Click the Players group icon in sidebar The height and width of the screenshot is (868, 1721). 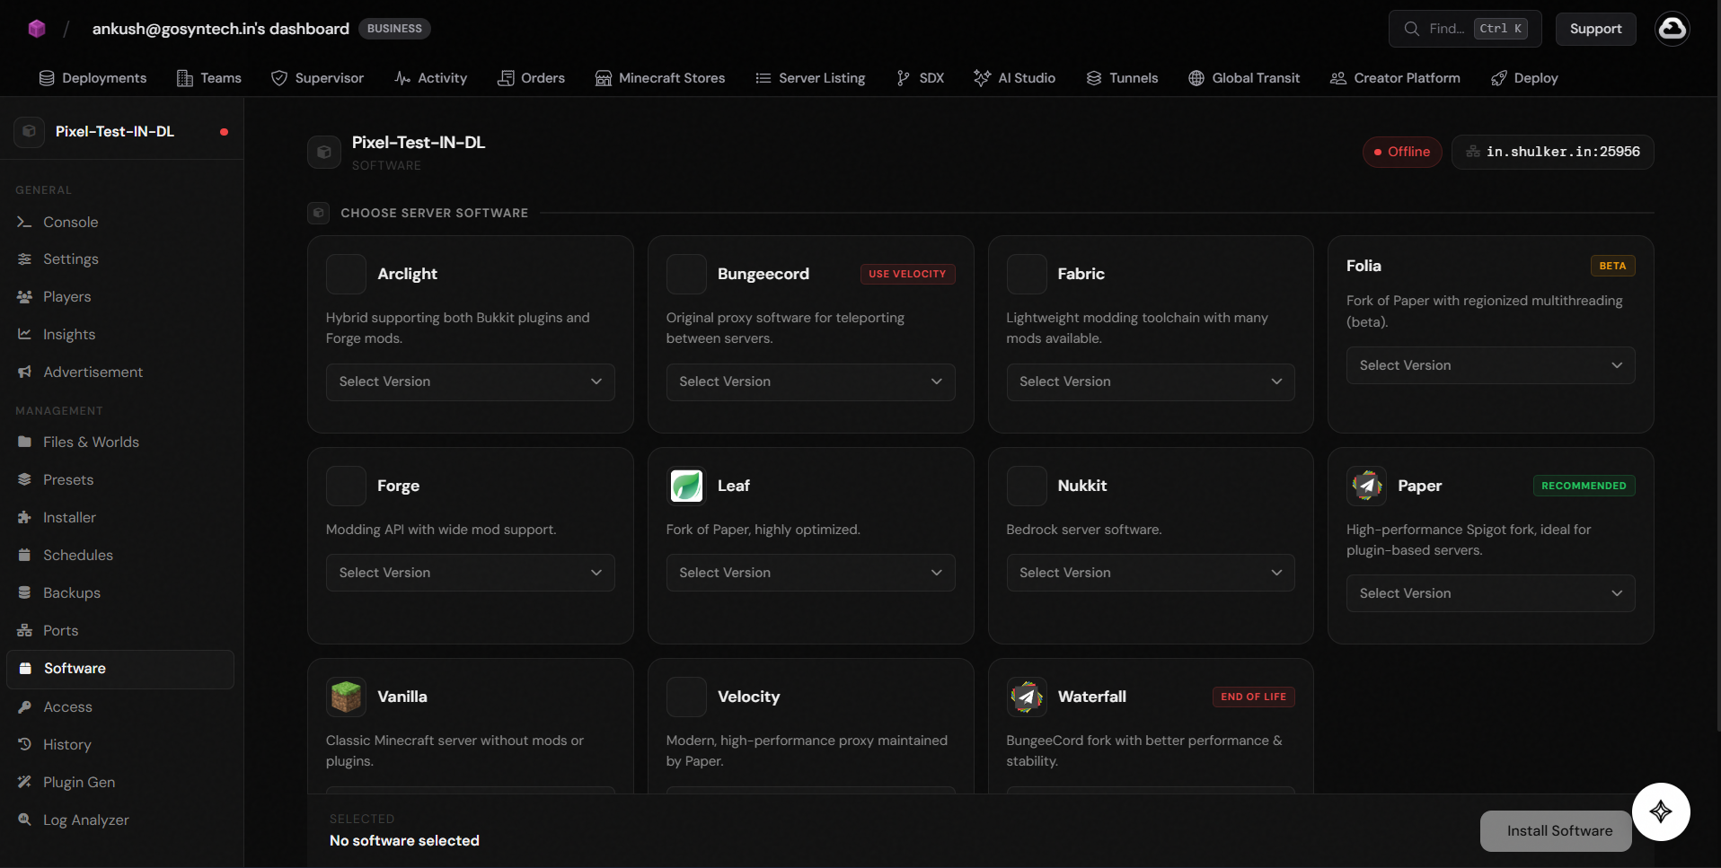[x=24, y=296]
